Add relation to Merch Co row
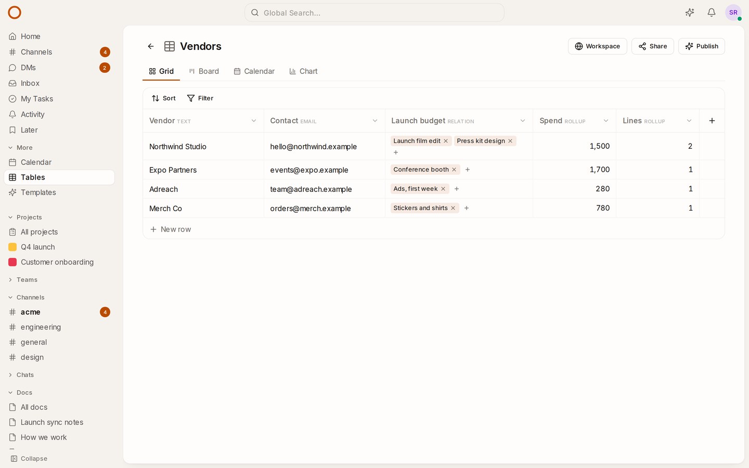 (x=467, y=208)
